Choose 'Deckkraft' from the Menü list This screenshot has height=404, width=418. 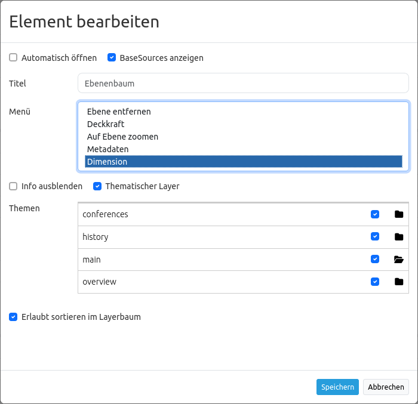tap(106, 124)
